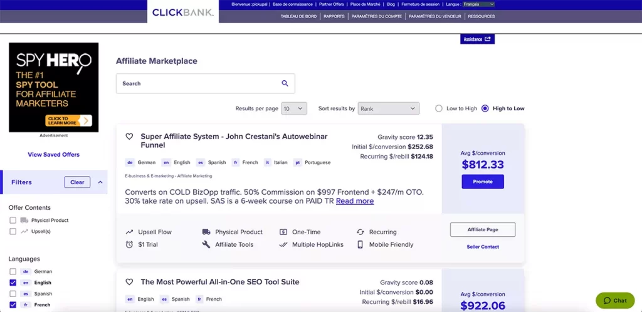
Task: Click the Mobile Friendly phone icon
Action: (x=360, y=244)
